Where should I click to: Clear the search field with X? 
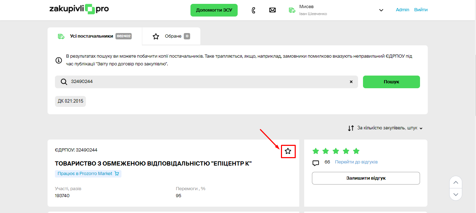[x=351, y=82]
